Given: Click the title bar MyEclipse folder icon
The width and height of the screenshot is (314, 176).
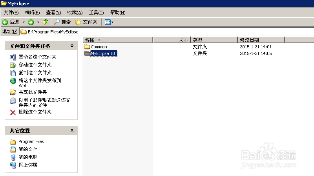Looking at the screenshot, I should tap(4, 4).
